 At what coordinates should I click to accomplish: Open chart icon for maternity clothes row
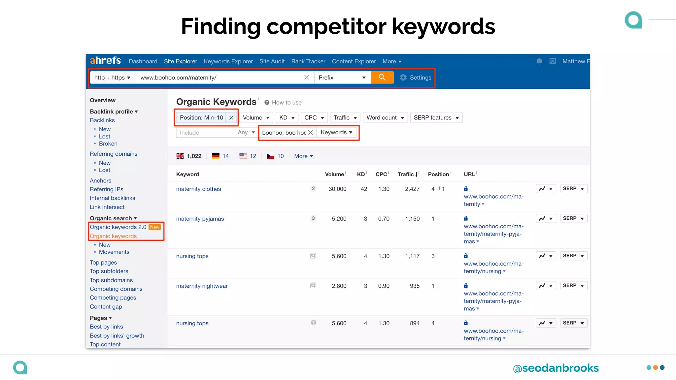[x=546, y=189]
